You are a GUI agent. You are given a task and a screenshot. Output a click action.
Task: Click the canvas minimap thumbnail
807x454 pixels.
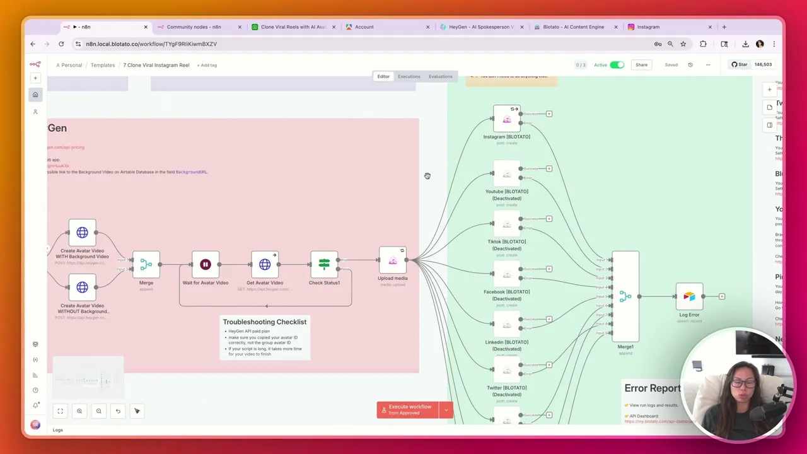click(88, 379)
